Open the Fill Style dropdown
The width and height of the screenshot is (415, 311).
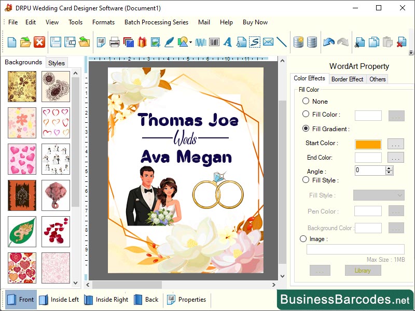379,194
